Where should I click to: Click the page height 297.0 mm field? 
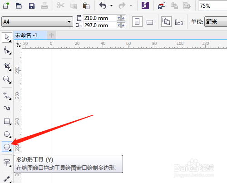[x=100, y=25]
